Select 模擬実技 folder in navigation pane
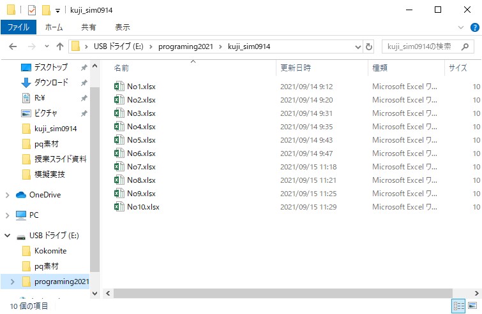The image size is (482, 314). click(x=43, y=175)
